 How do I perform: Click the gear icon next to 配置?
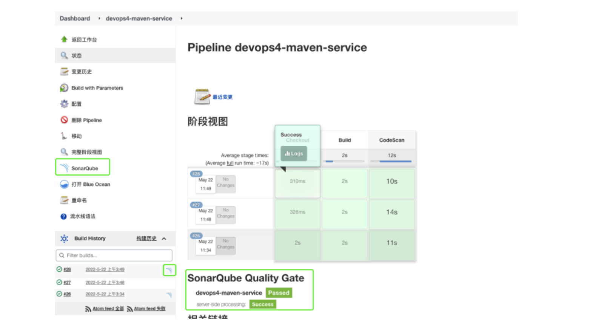tap(64, 104)
